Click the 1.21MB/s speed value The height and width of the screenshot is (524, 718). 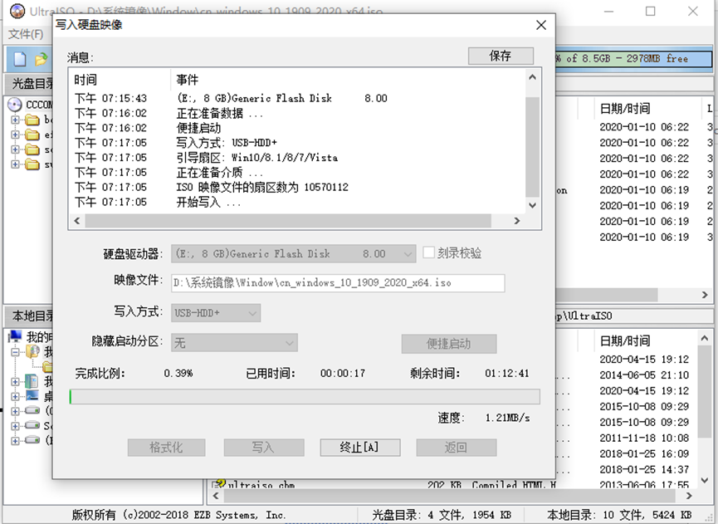click(507, 418)
